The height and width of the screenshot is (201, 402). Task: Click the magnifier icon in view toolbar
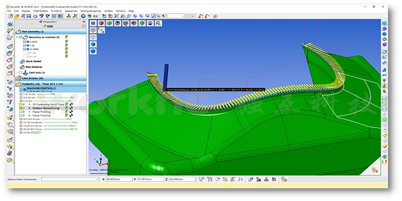[x=158, y=23]
